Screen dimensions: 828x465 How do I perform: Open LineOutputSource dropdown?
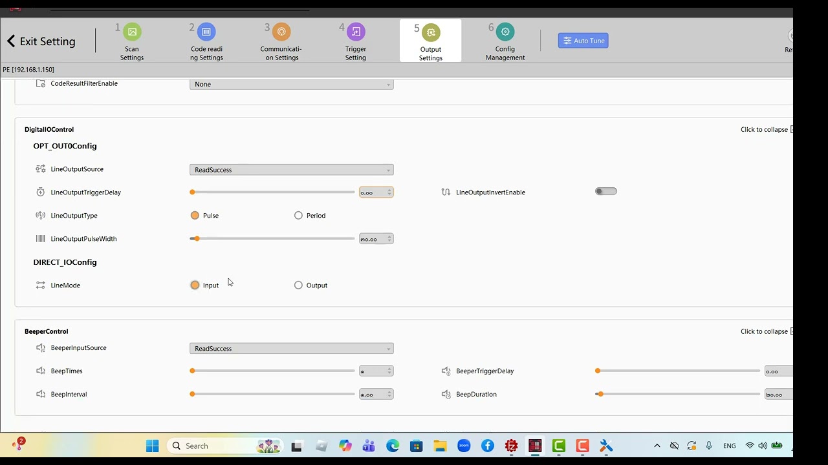point(291,170)
